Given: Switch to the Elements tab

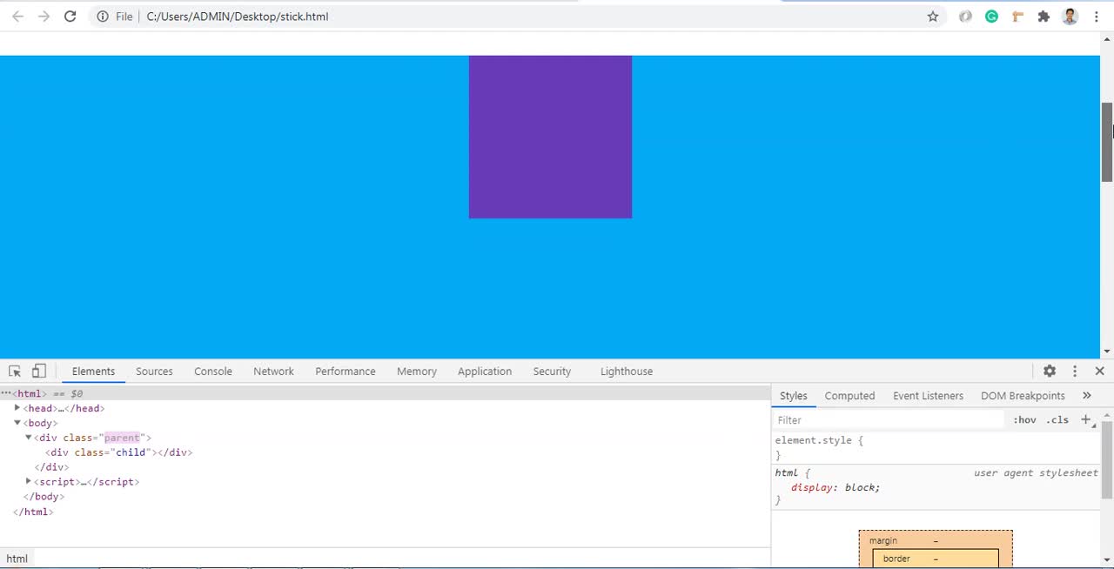Looking at the screenshot, I should pyautogui.click(x=93, y=372).
